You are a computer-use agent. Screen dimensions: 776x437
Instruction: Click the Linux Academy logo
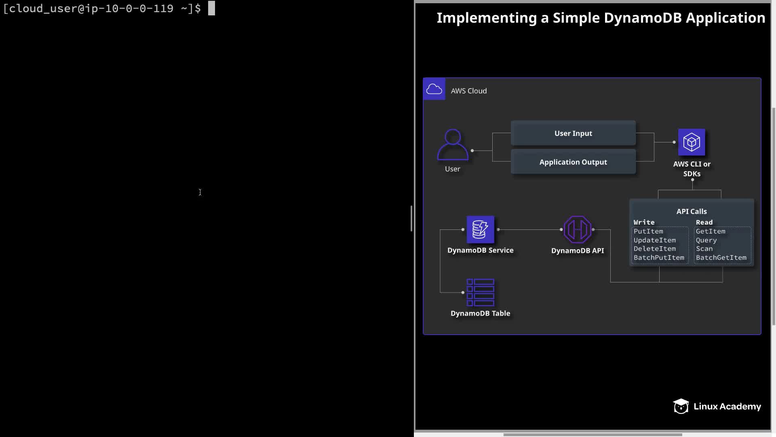pyautogui.click(x=717, y=406)
